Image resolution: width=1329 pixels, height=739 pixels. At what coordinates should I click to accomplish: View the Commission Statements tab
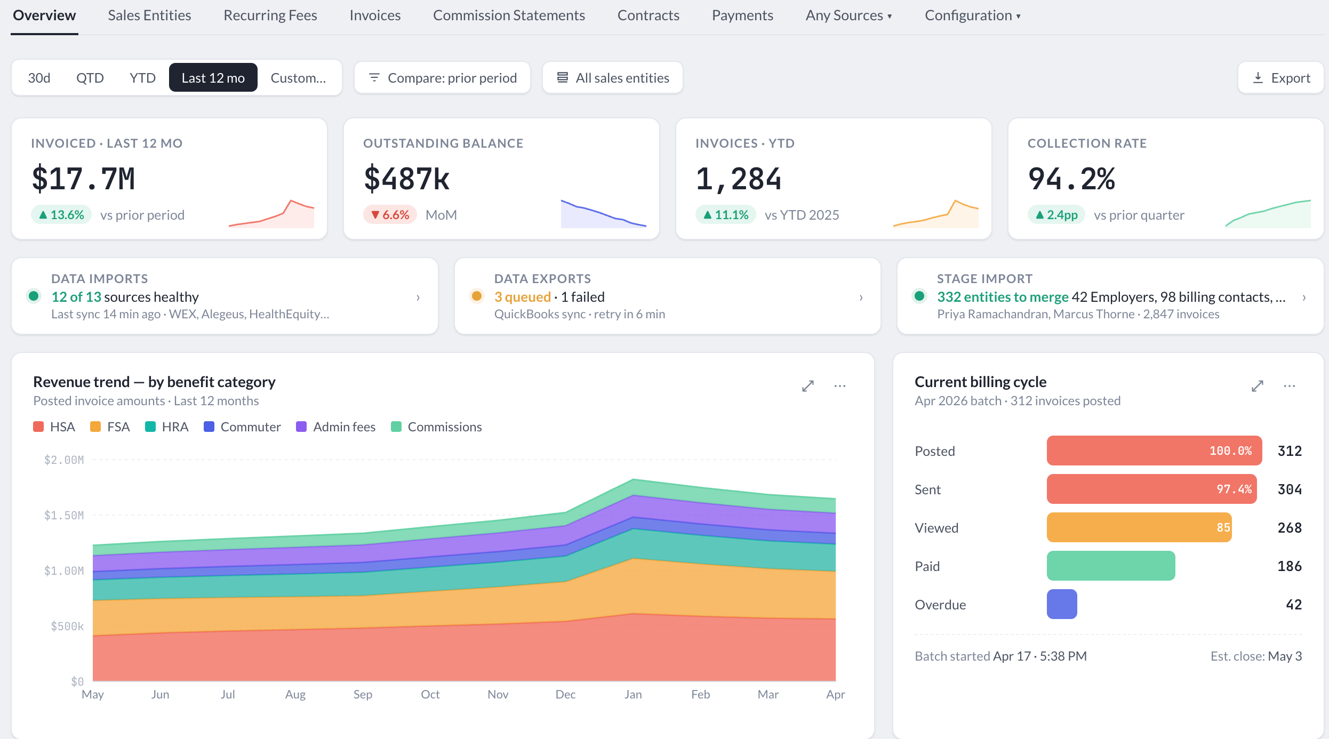tap(509, 15)
